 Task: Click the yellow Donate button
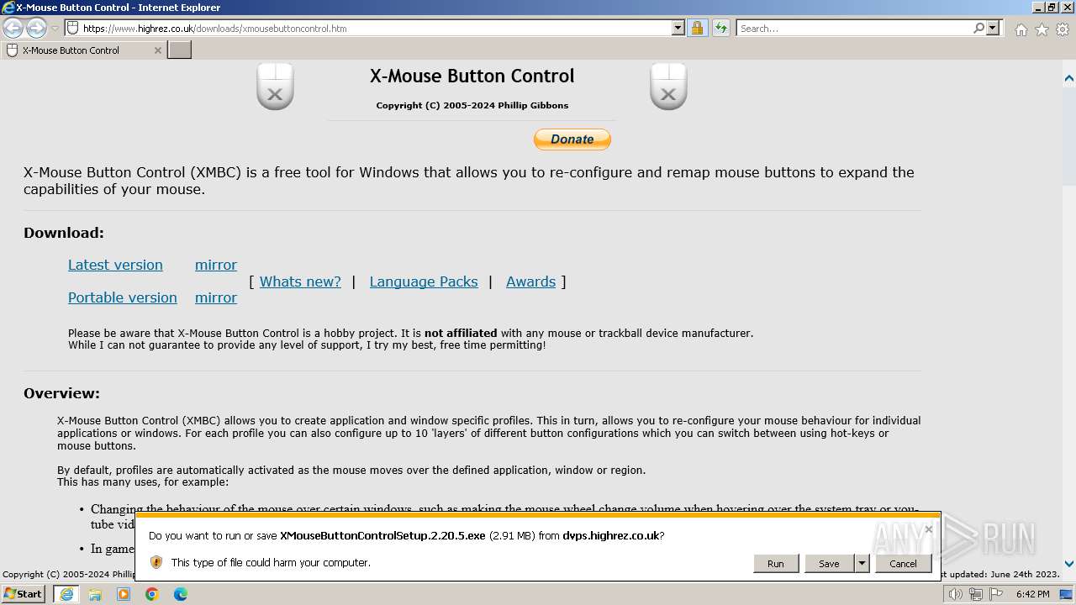click(x=572, y=139)
